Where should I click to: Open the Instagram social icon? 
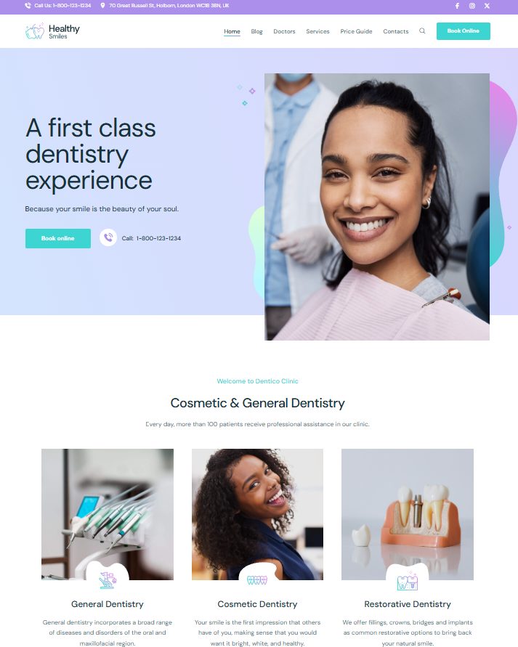click(x=472, y=6)
